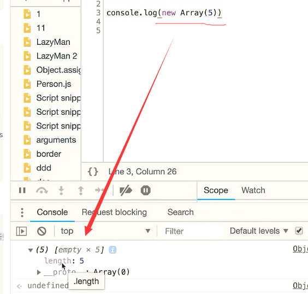
Task: Show console sidebar panel icon
Action: (21, 231)
